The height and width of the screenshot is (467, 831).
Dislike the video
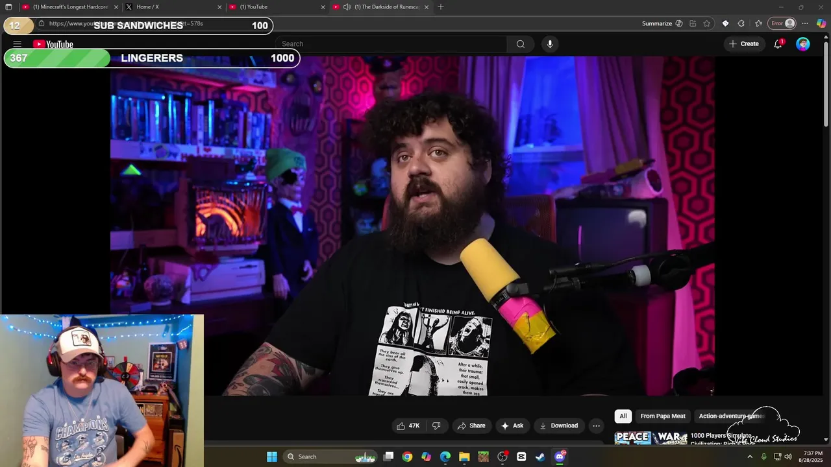click(436, 425)
